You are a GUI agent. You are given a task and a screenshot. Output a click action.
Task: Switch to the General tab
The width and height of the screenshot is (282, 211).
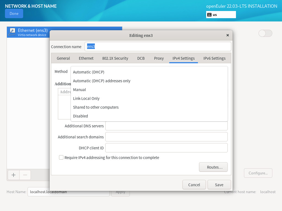coord(63,58)
